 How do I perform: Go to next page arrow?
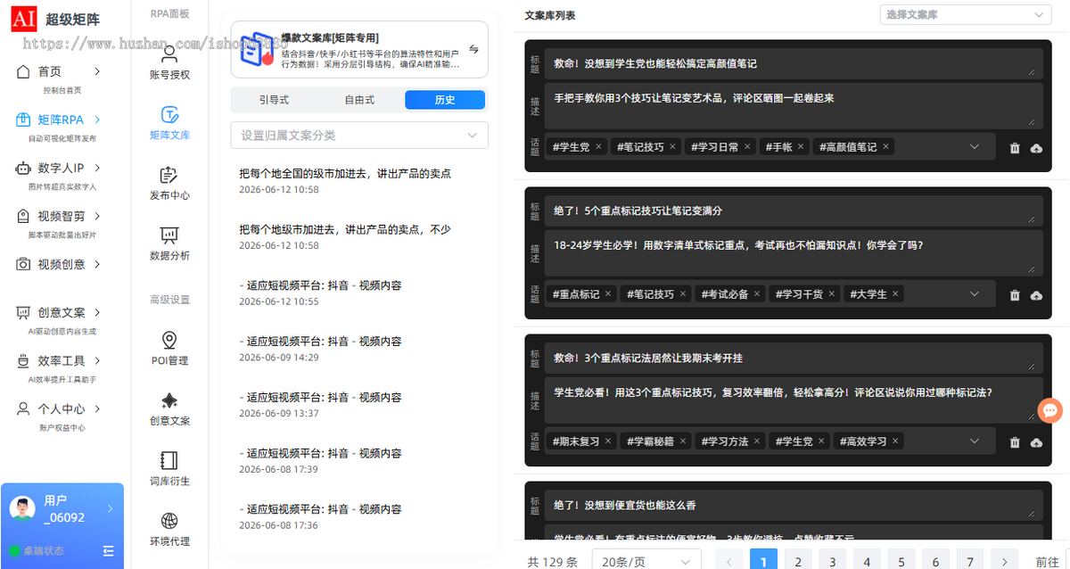(x=1005, y=561)
